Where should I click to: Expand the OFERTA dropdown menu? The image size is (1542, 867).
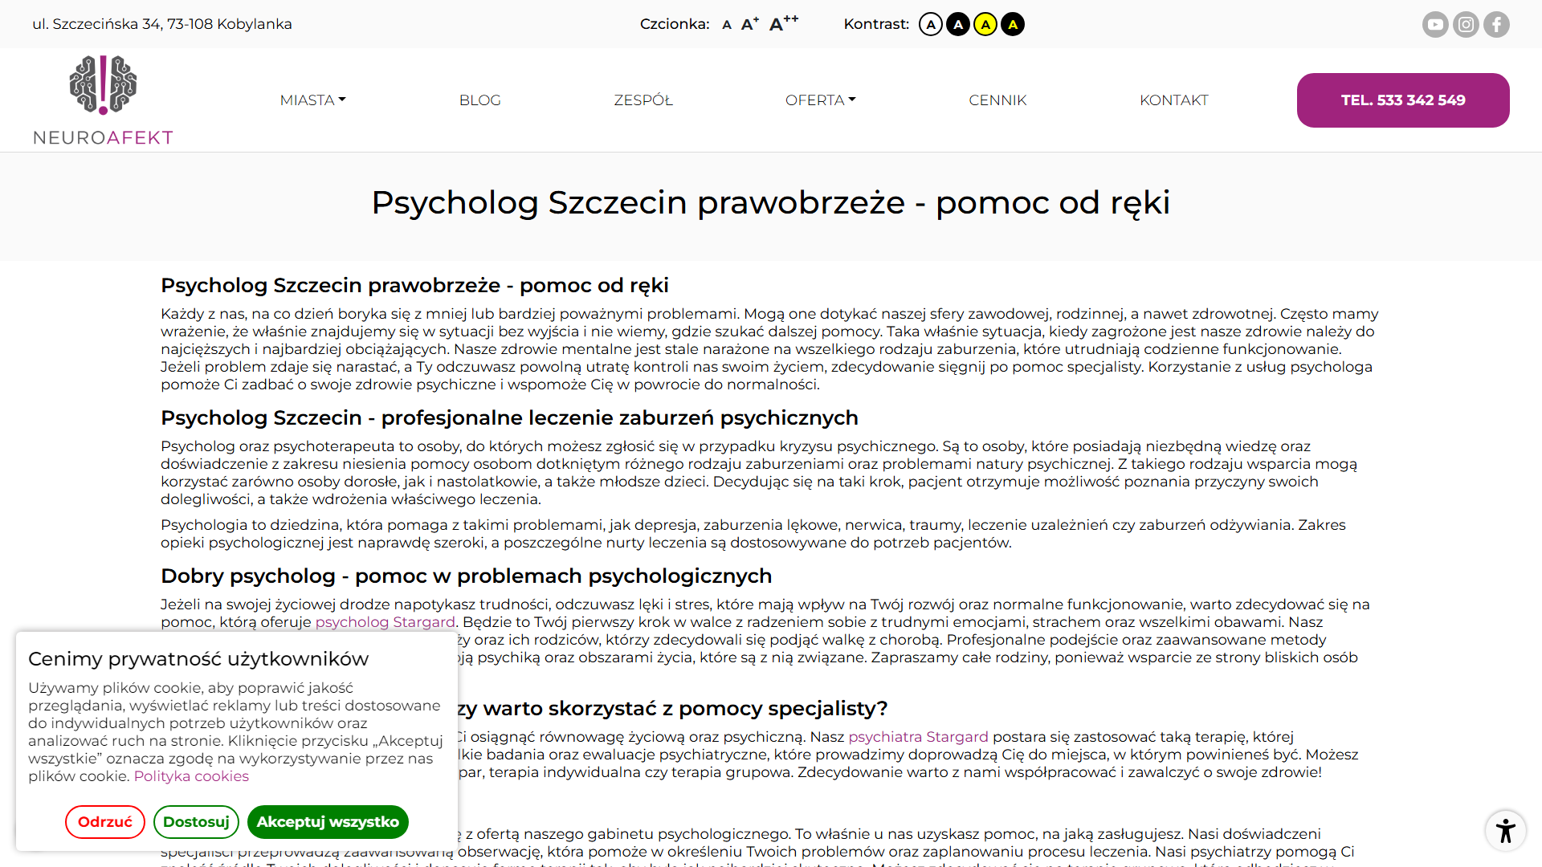tap(820, 100)
